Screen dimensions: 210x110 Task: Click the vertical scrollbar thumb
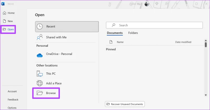(206, 44)
